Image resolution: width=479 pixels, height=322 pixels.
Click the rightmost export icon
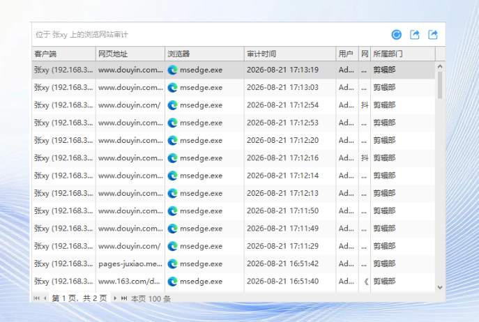coord(433,35)
